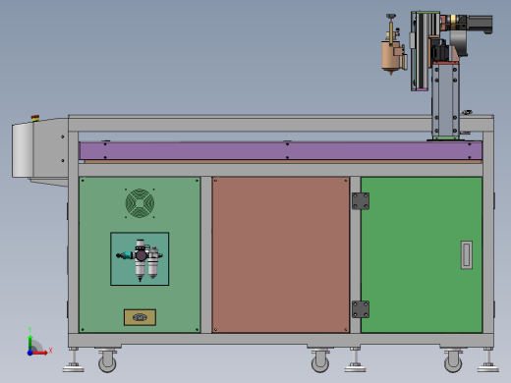Select the bright green cabinet door
The image size is (511, 383).
(422, 255)
